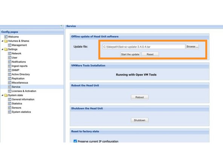Click the Volumes & Shares label
This screenshot has width=223, height=167.
18,41
